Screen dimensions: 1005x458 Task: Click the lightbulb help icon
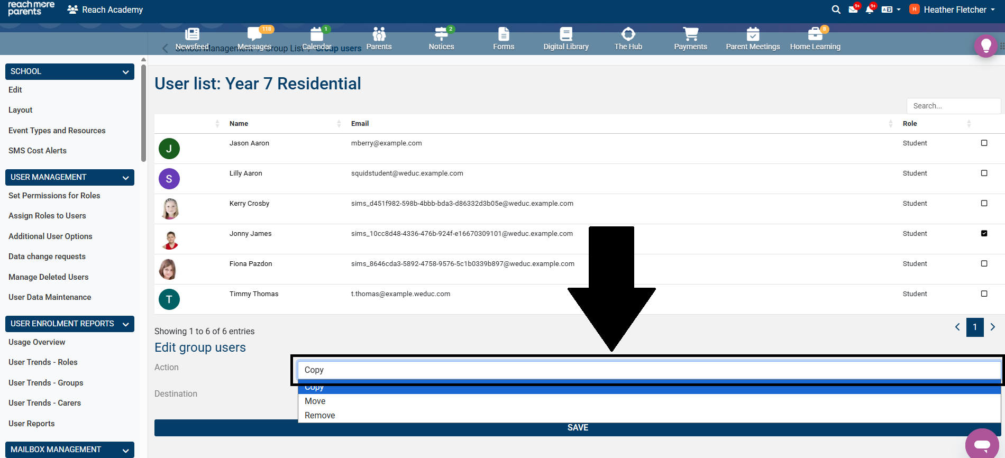(985, 47)
